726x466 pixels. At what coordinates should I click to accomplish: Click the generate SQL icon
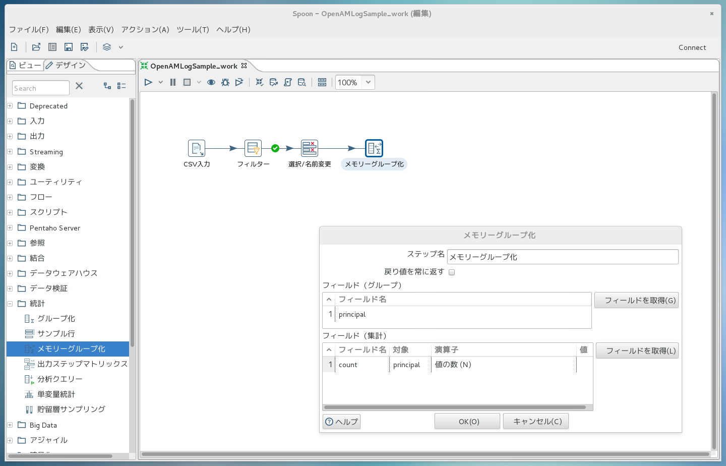click(288, 82)
